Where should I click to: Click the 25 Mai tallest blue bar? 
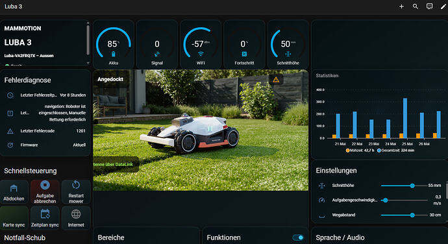pos(405,118)
